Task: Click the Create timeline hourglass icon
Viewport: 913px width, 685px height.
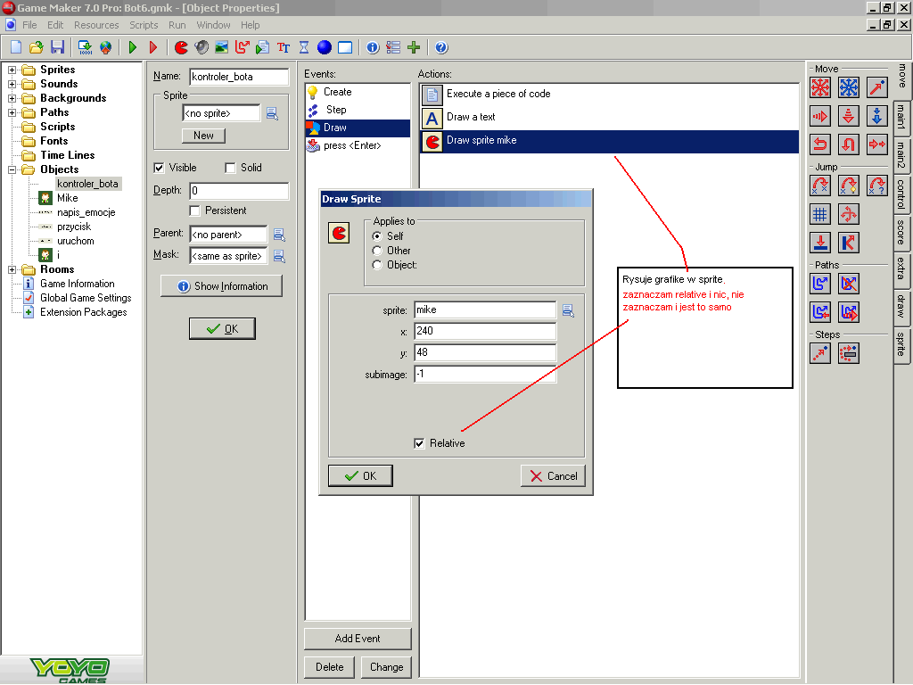Action: click(x=304, y=47)
